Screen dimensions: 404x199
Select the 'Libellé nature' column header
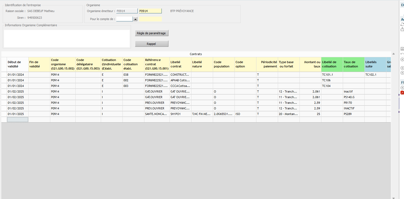(x=202, y=64)
